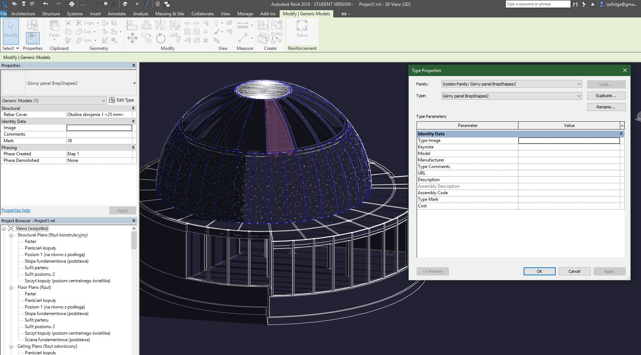Screen dimensions: 641x355
Task: Toggle the Properties palette ribbon button
Action: [x=32, y=38]
